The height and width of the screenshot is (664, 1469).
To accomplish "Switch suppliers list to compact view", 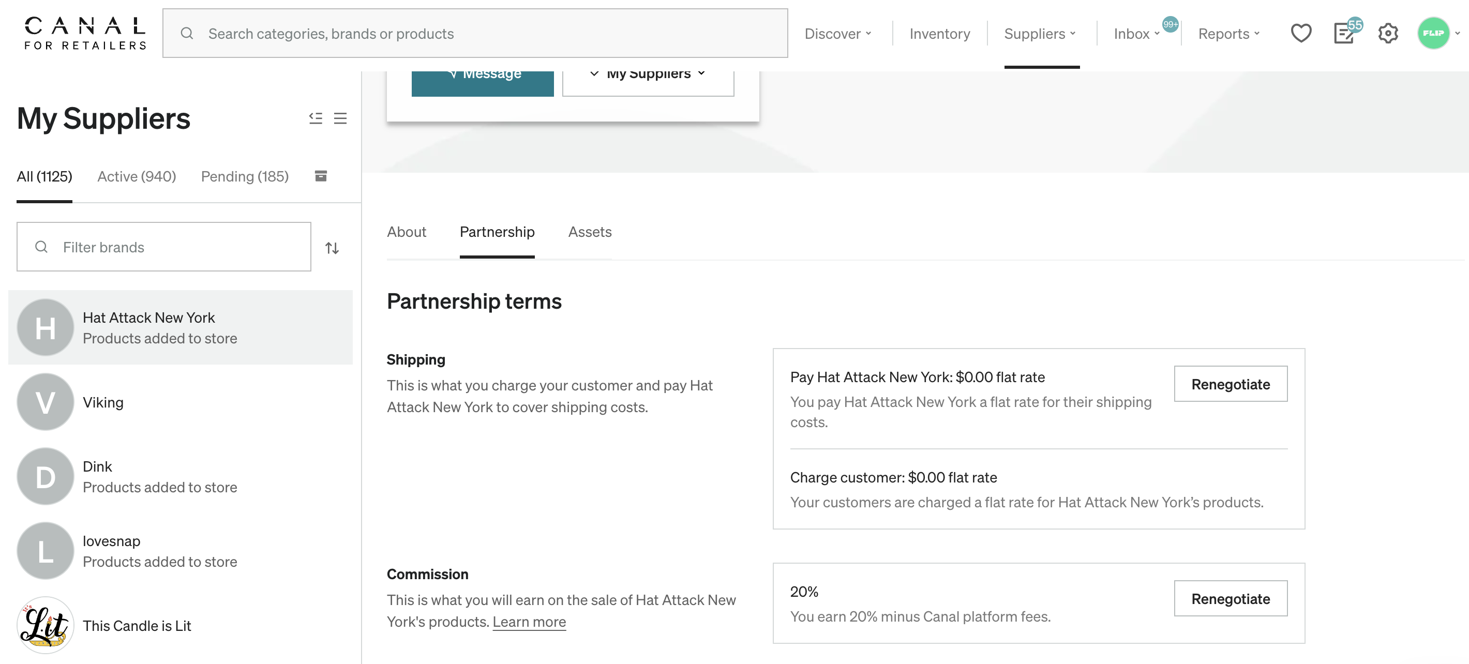I will click(x=340, y=118).
